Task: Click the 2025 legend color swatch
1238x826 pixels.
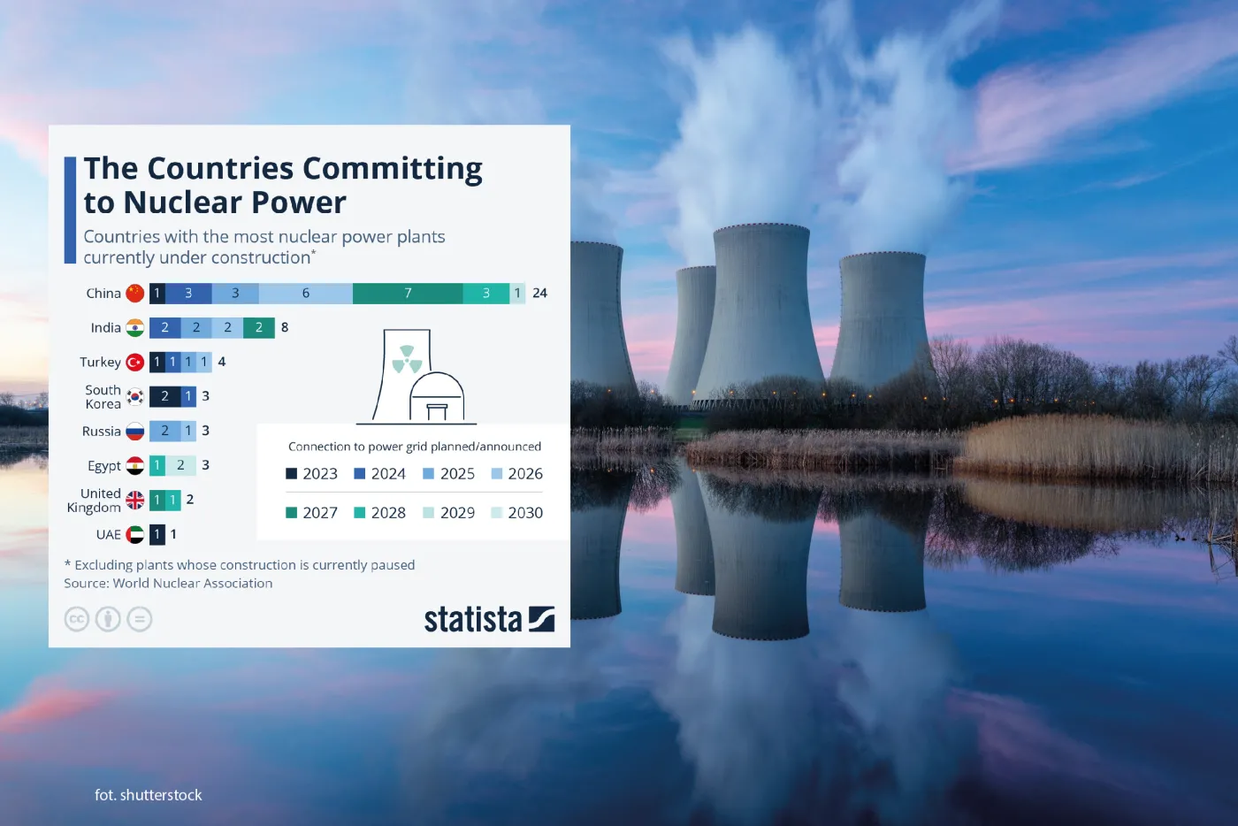Action: tap(429, 474)
